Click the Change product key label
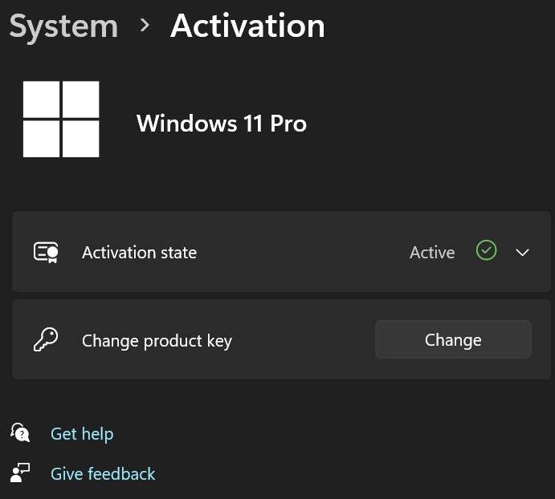 [x=157, y=341]
